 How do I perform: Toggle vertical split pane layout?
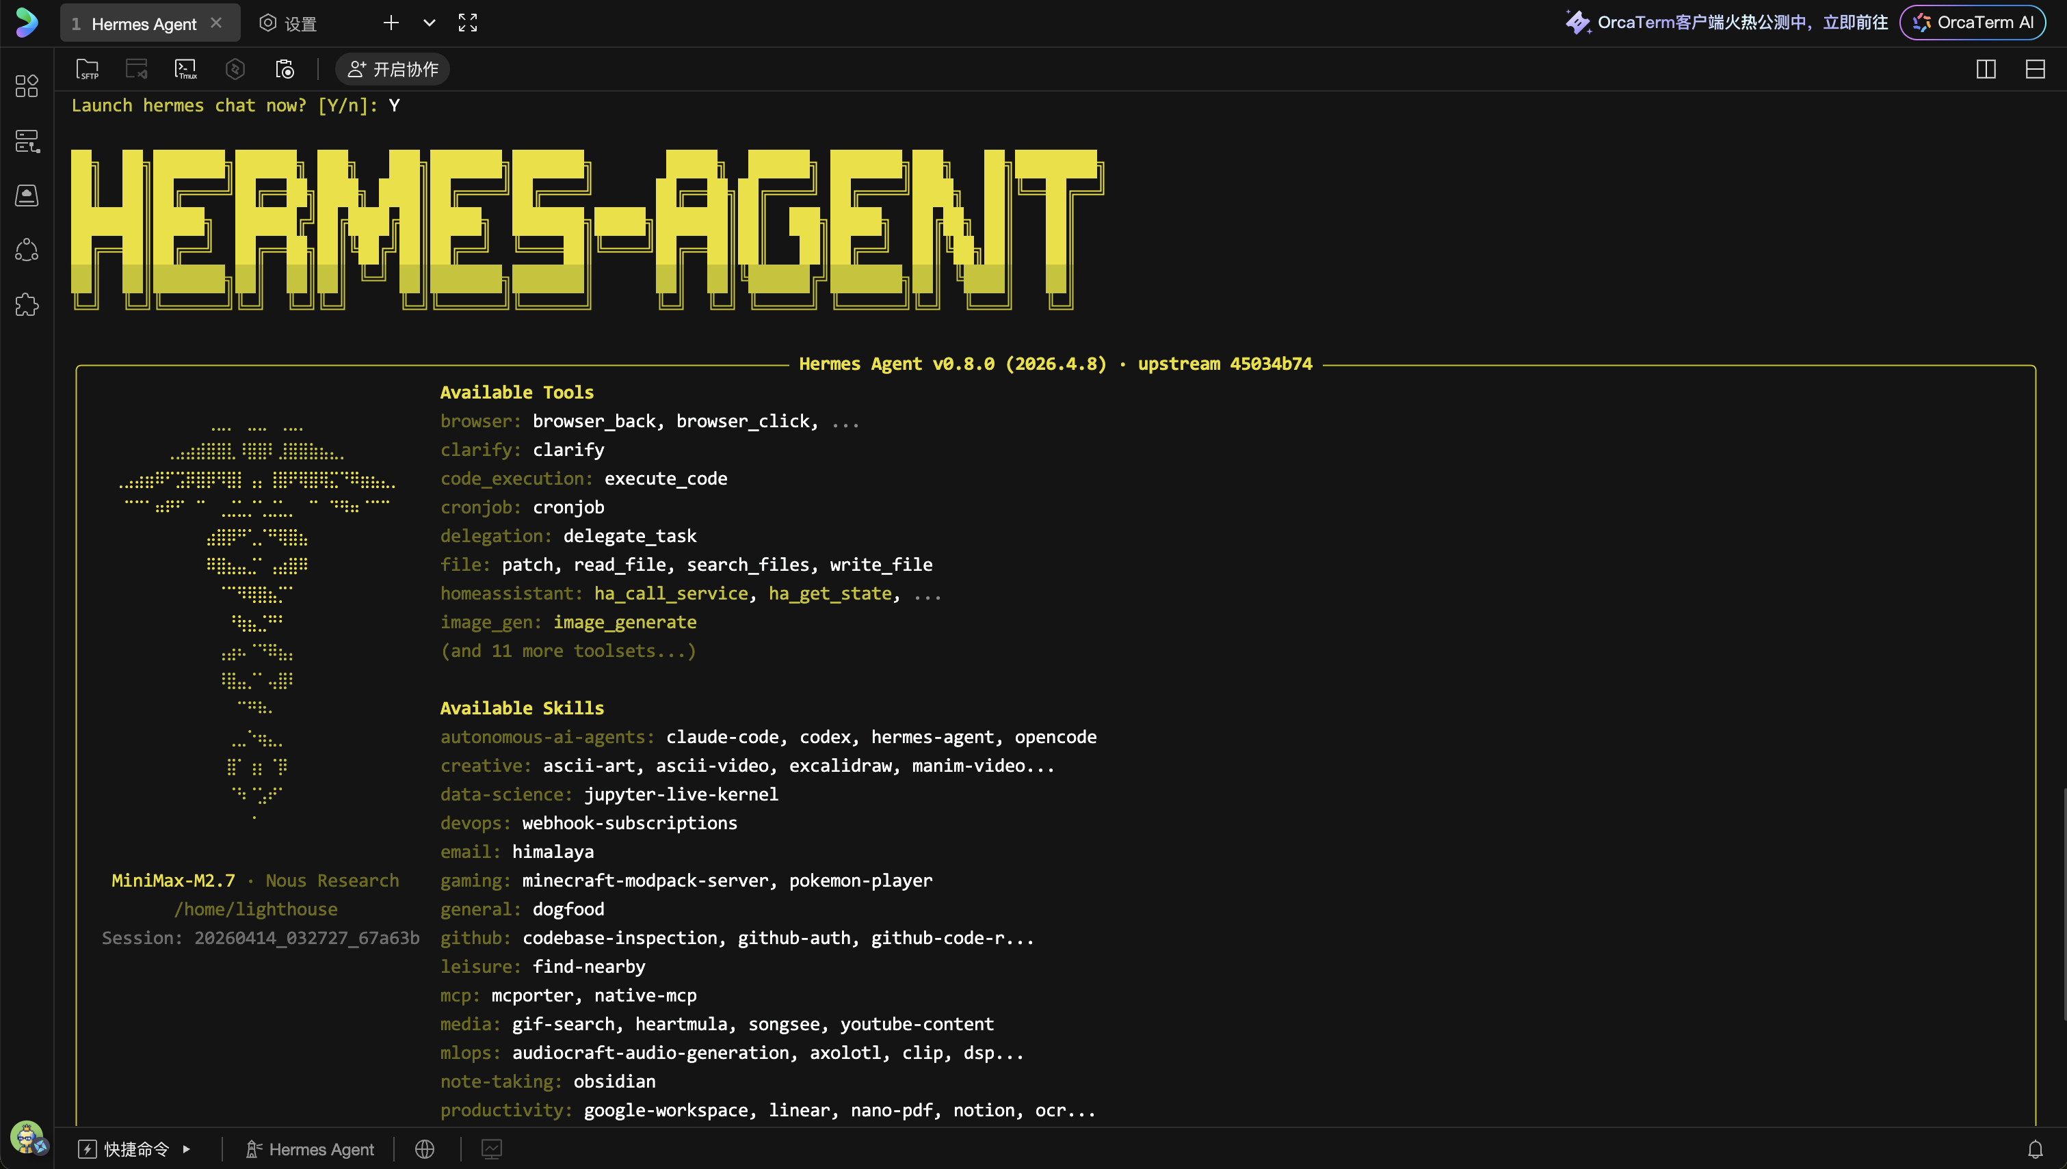click(x=1985, y=69)
